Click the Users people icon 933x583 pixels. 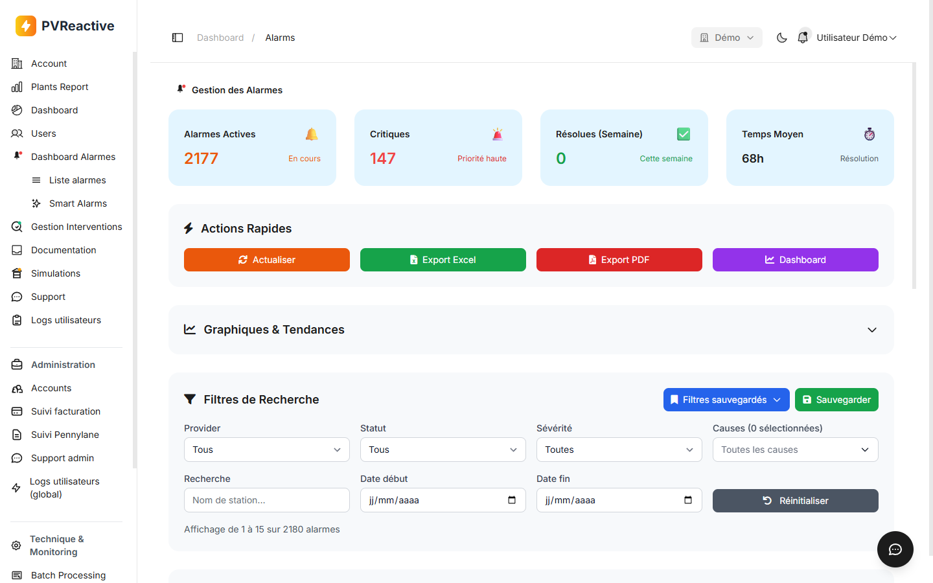point(17,133)
